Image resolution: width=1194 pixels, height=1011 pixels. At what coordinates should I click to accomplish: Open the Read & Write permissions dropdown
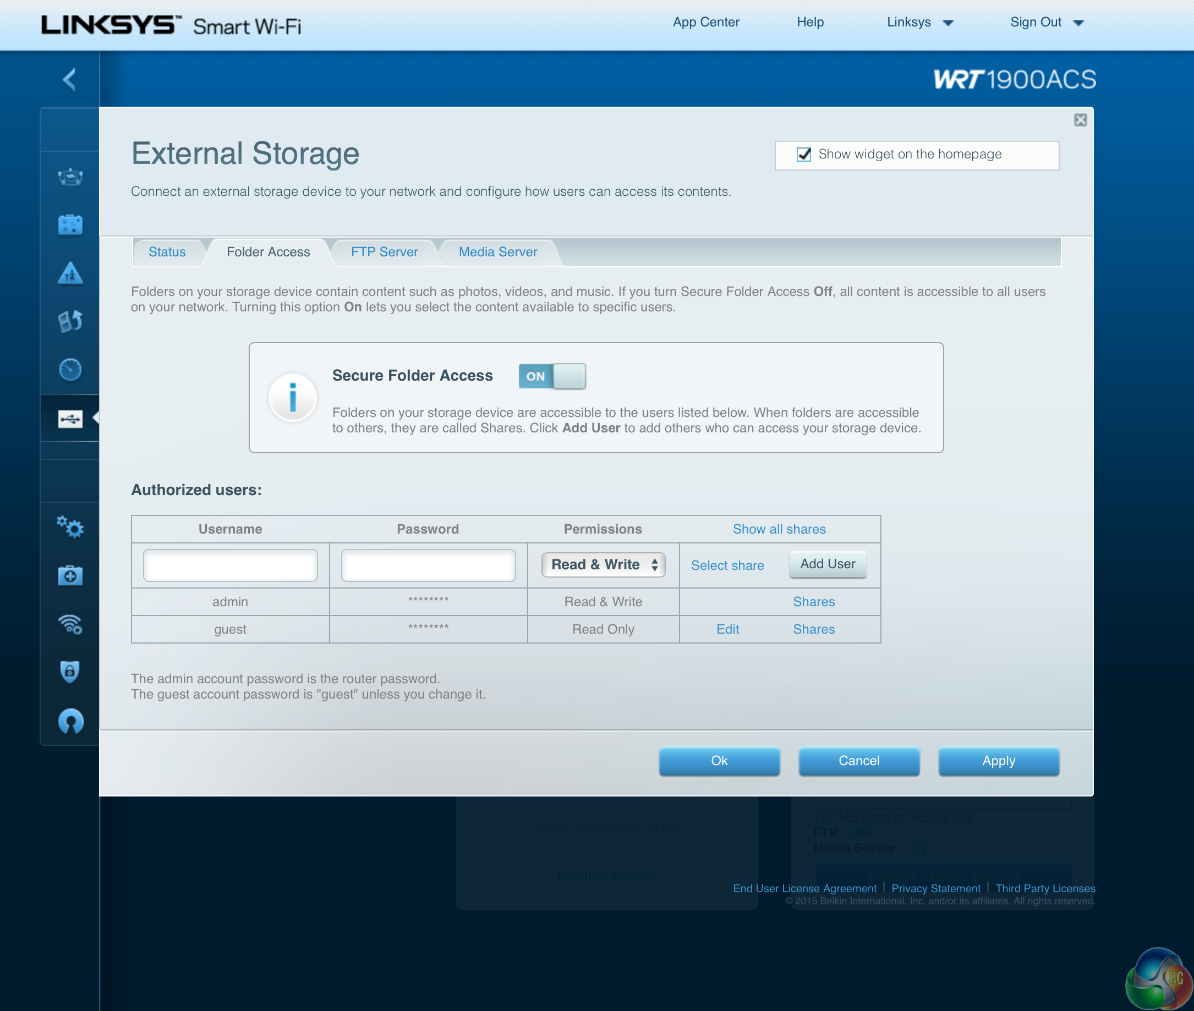pos(603,564)
